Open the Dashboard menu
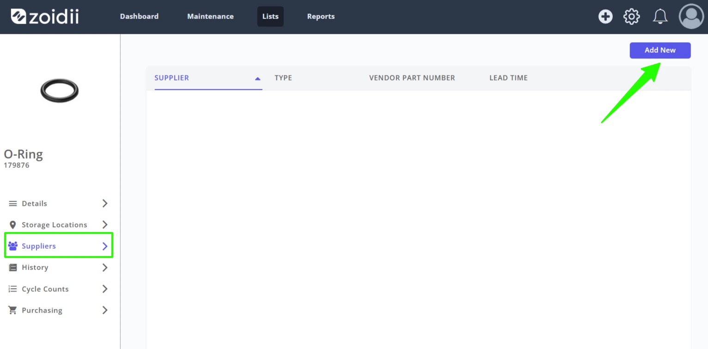 139,16
